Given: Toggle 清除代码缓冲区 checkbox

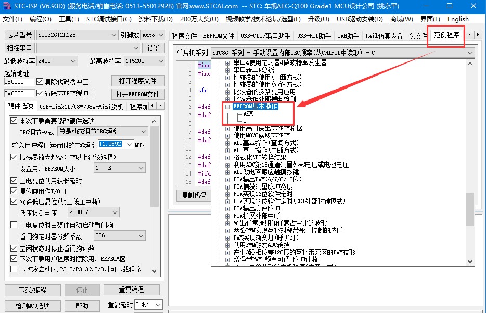Looking at the screenshot, I should [40, 82].
